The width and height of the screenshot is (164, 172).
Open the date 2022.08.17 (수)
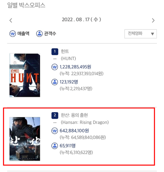[81, 20]
